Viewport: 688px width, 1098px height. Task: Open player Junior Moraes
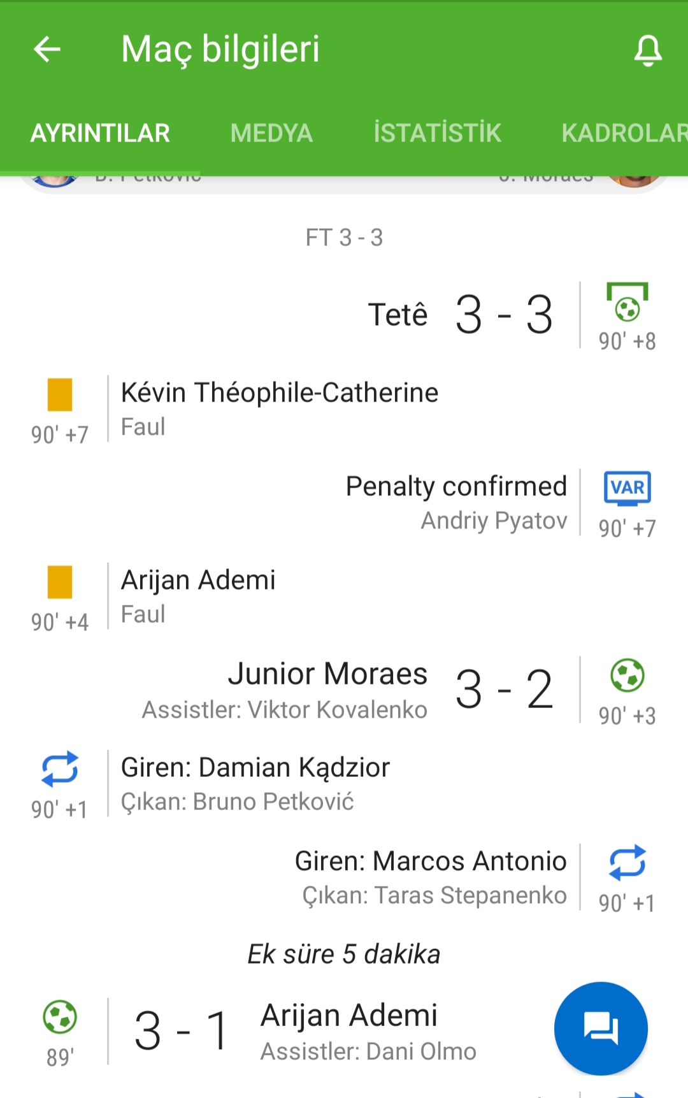[x=328, y=674]
